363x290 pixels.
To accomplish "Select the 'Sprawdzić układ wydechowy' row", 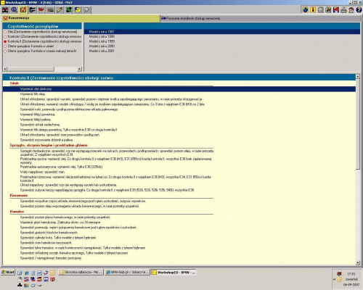I will (x=40, y=125).
